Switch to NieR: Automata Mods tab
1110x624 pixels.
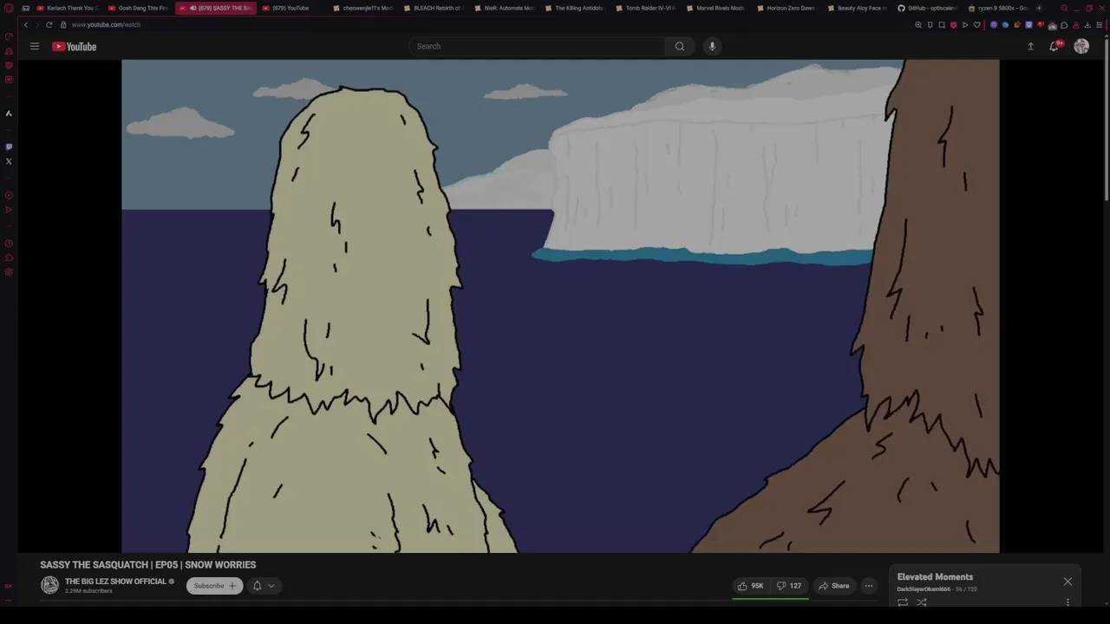pos(506,8)
